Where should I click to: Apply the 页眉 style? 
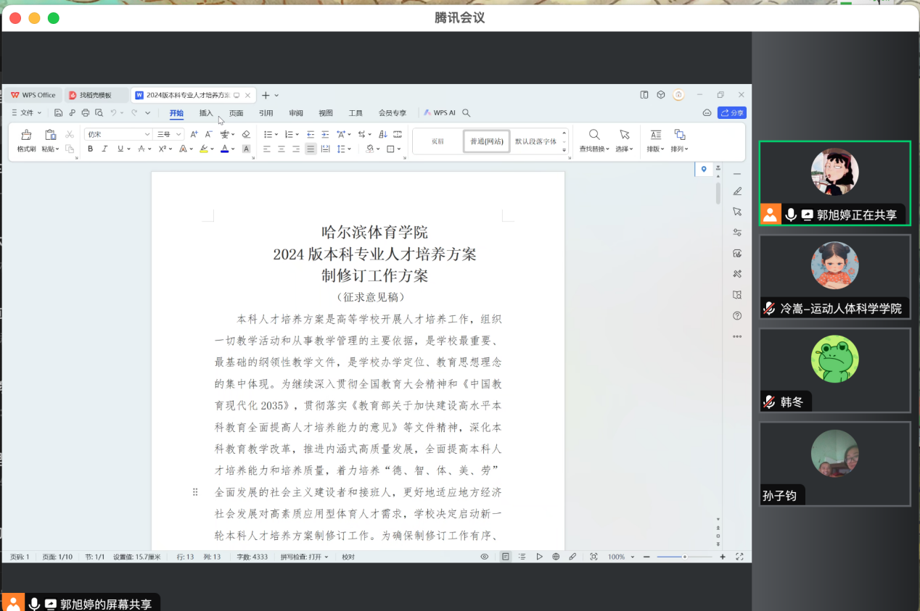[438, 141]
